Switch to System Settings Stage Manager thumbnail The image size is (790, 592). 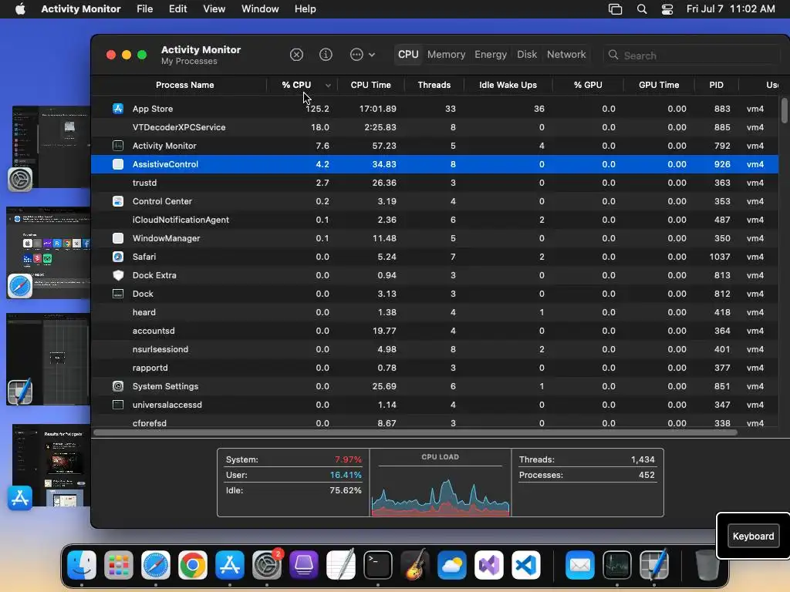click(x=50, y=147)
